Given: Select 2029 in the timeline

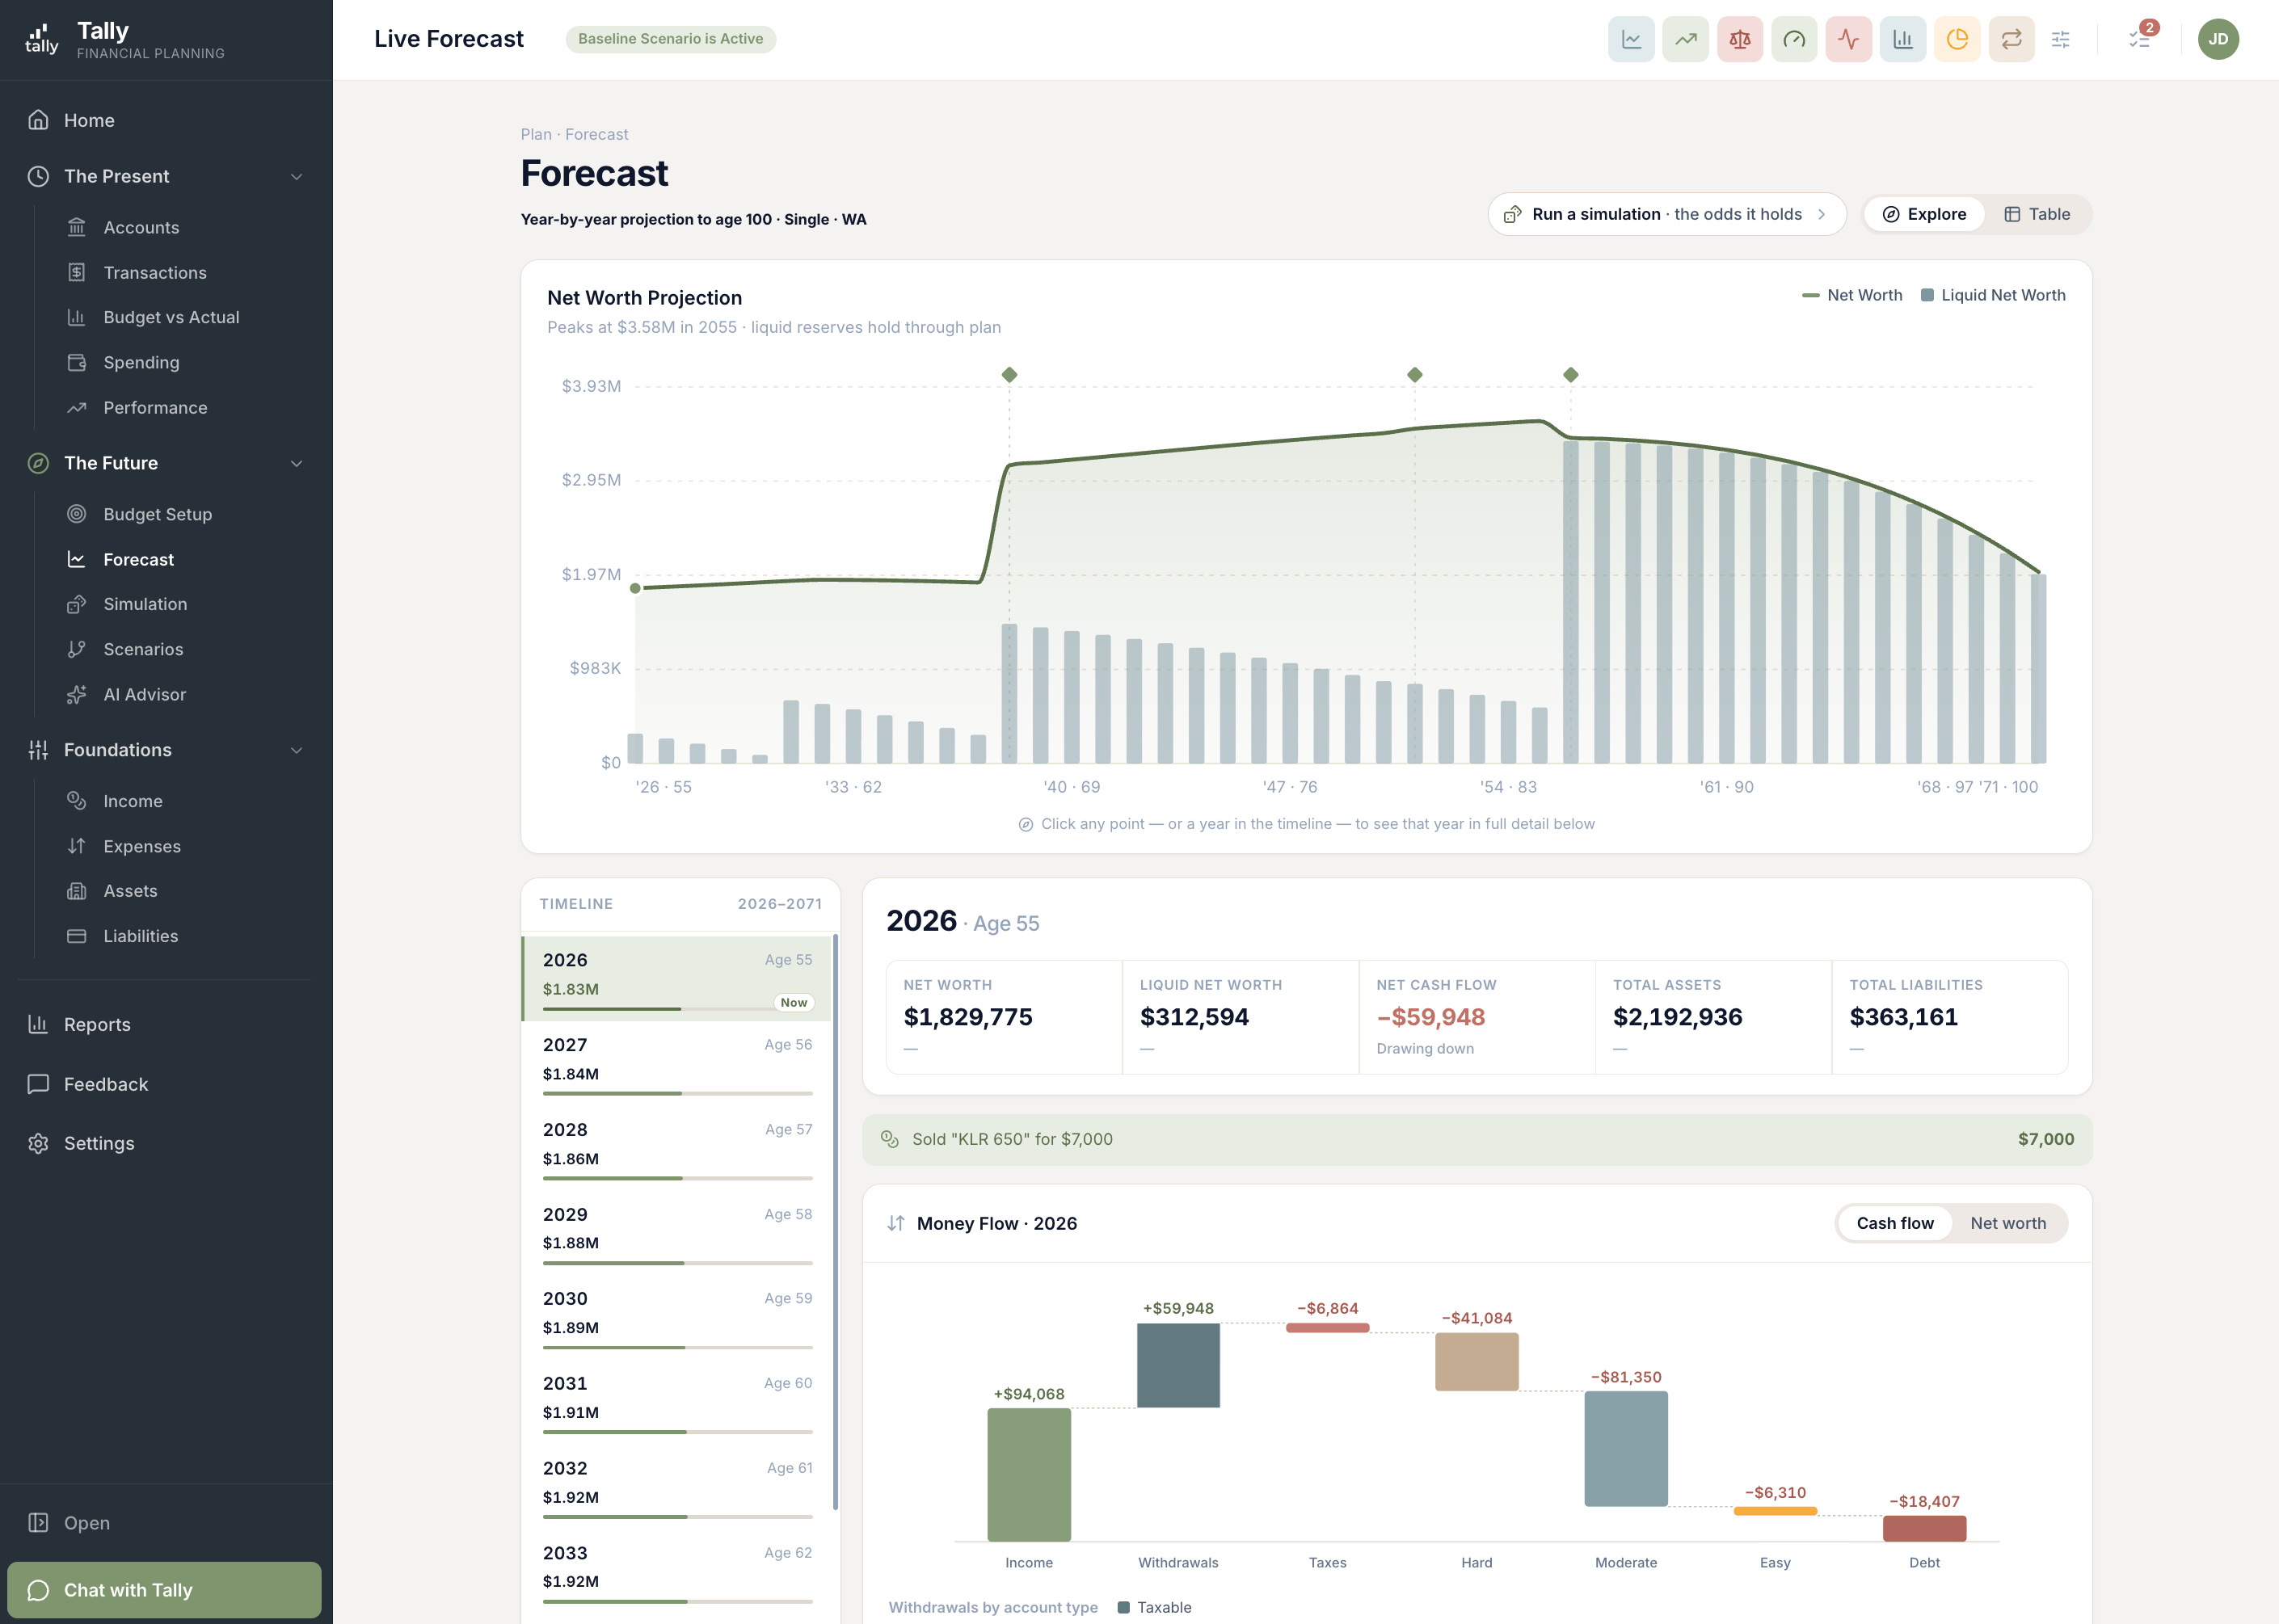Looking at the screenshot, I should click(677, 1232).
